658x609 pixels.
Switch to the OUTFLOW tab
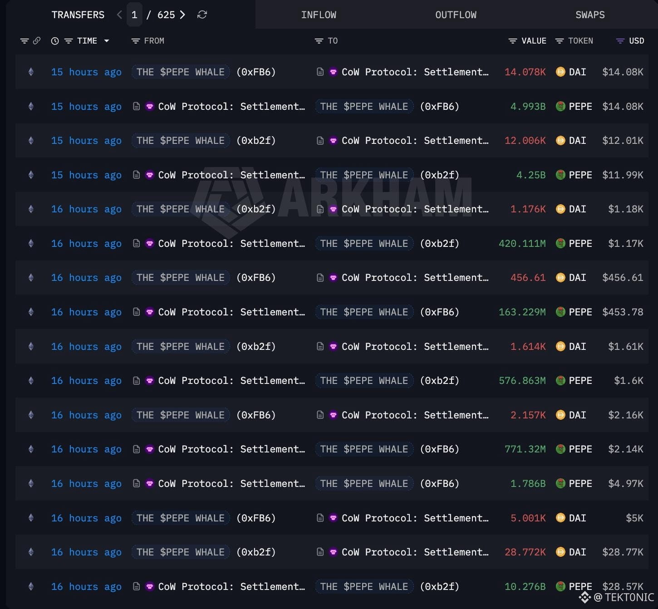(456, 15)
